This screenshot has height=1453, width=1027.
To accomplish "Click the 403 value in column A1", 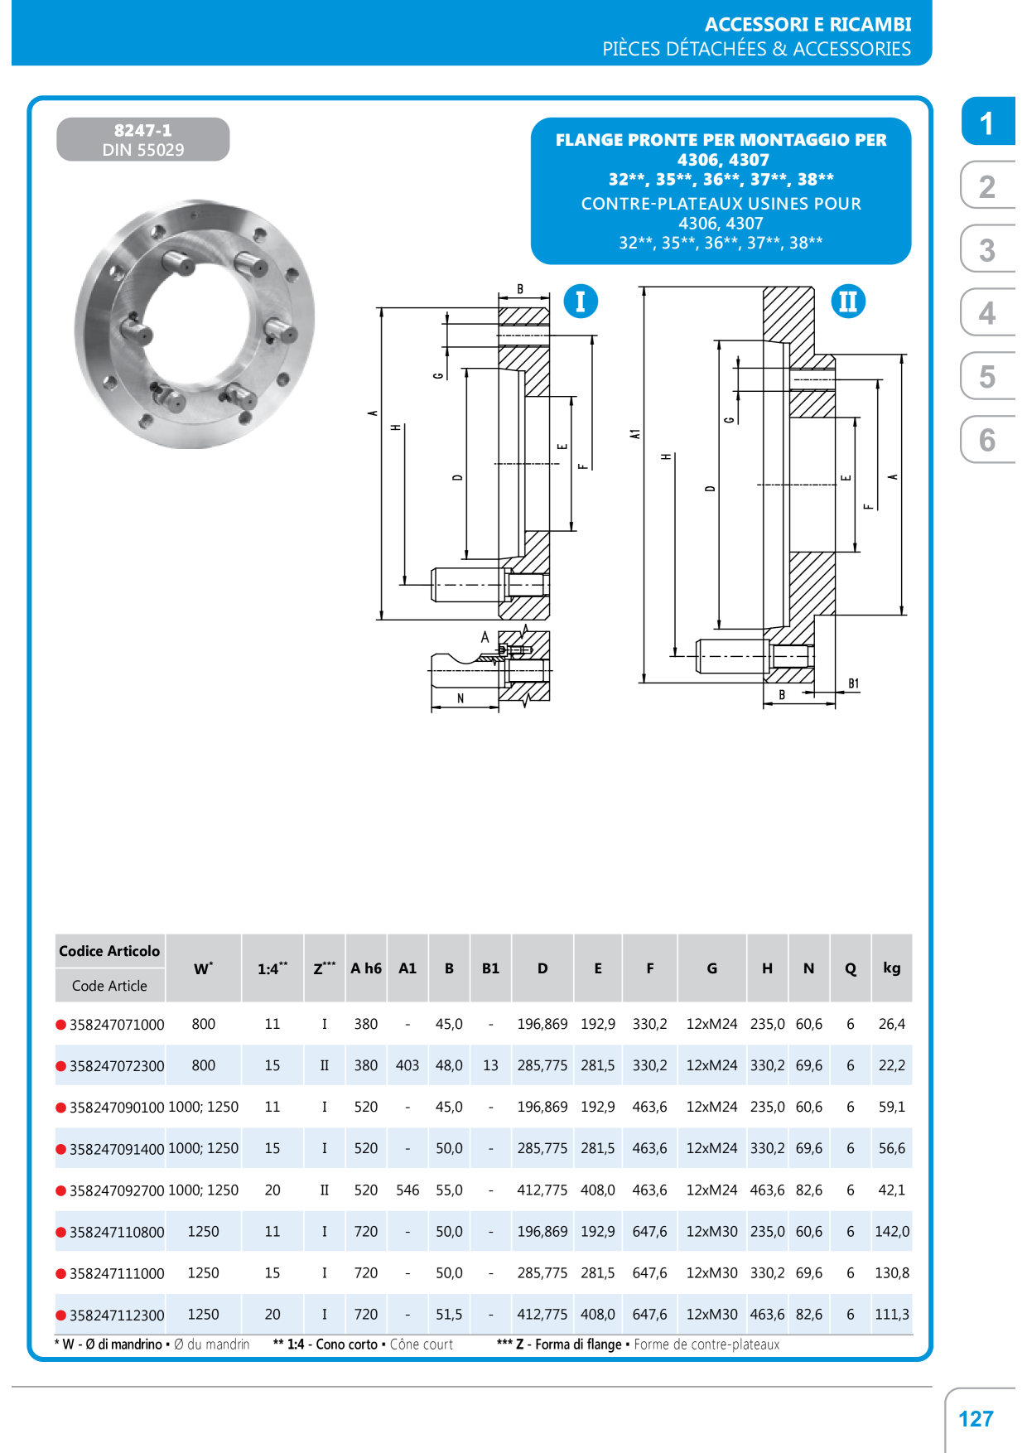I will [407, 1065].
